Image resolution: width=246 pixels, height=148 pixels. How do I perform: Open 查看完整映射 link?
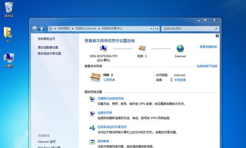pyautogui.click(x=208, y=47)
